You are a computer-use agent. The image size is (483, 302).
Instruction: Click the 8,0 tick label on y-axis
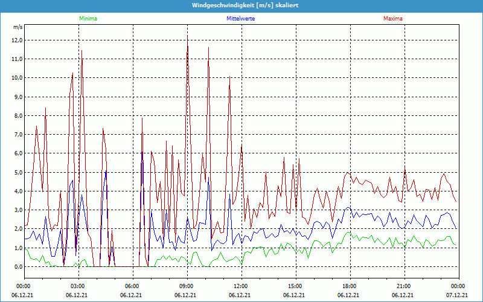click(x=18, y=116)
